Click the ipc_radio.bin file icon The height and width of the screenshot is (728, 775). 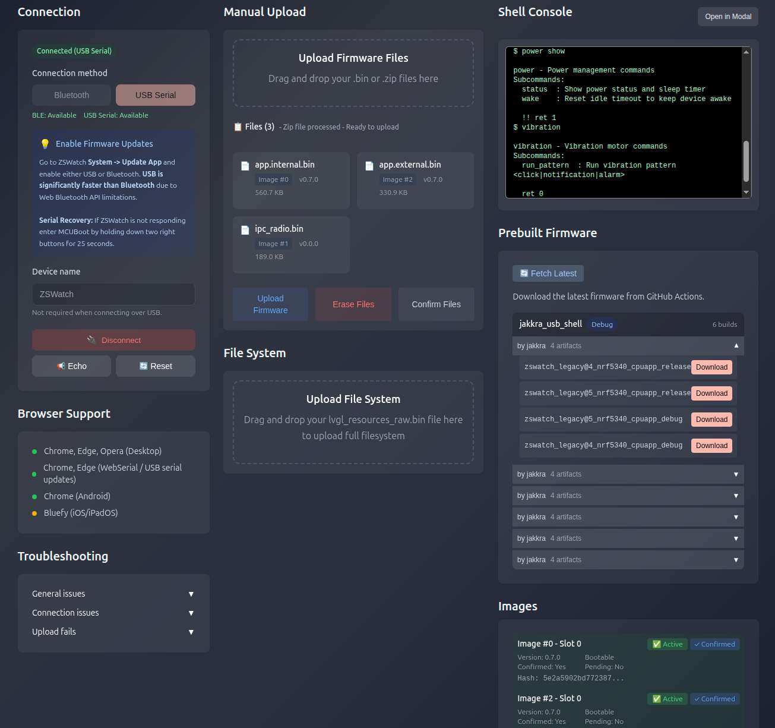coord(245,230)
